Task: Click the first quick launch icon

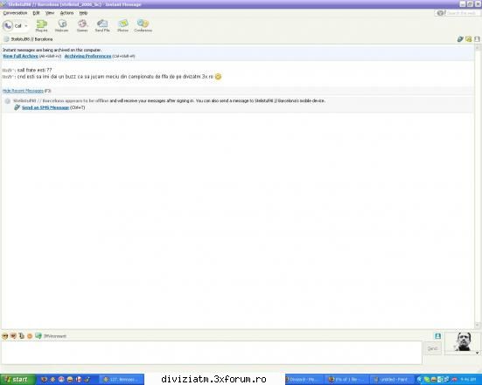Action: (x=44, y=380)
